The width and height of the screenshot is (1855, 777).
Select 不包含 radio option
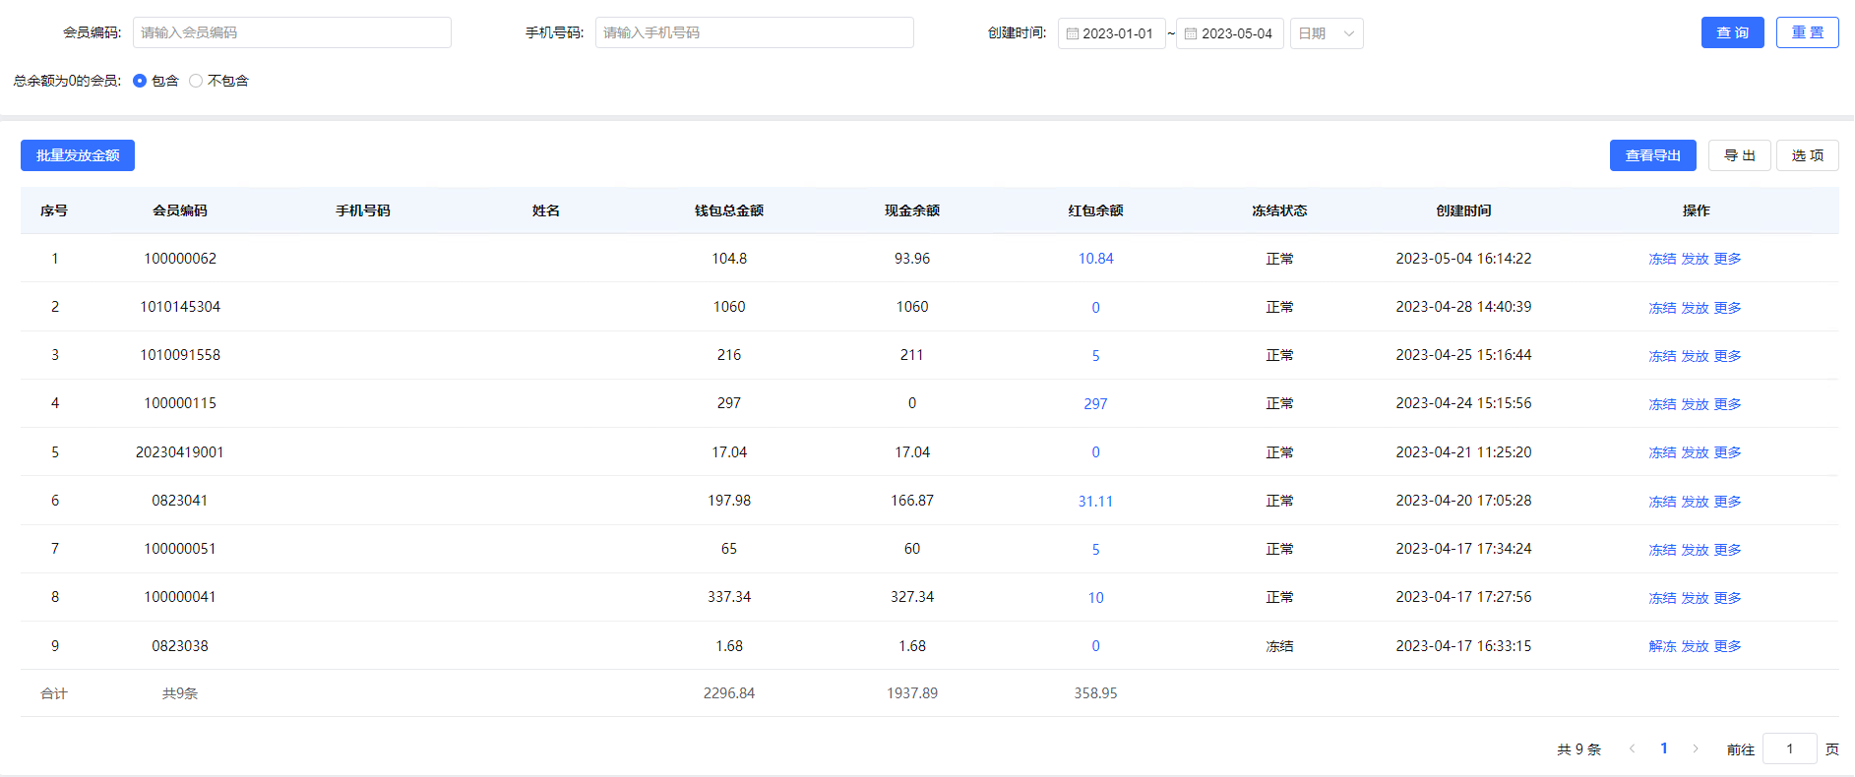(196, 81)
